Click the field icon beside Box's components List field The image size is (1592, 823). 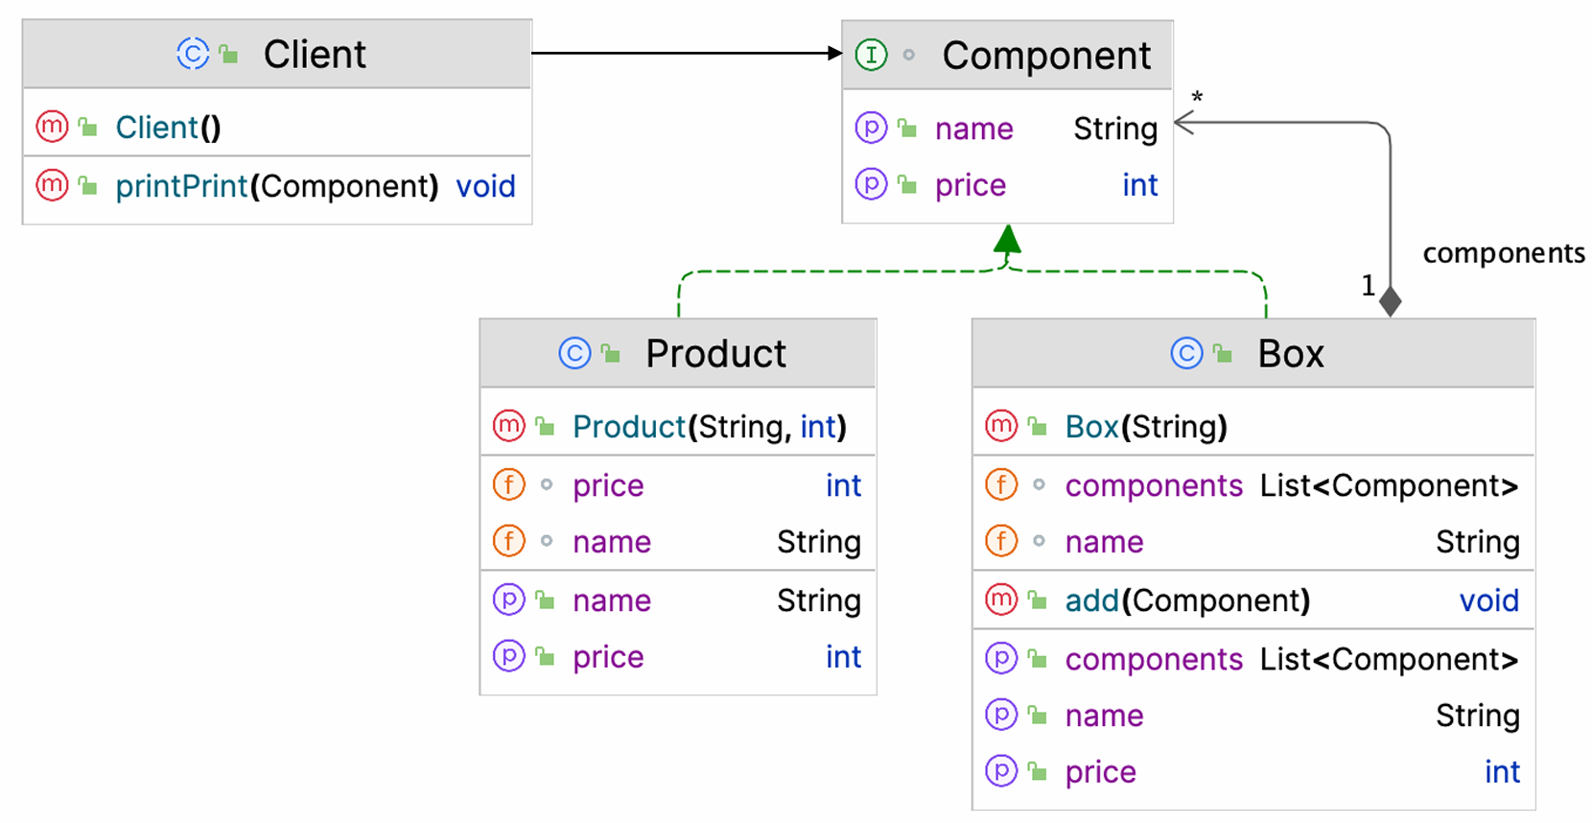coord(1001,485)
